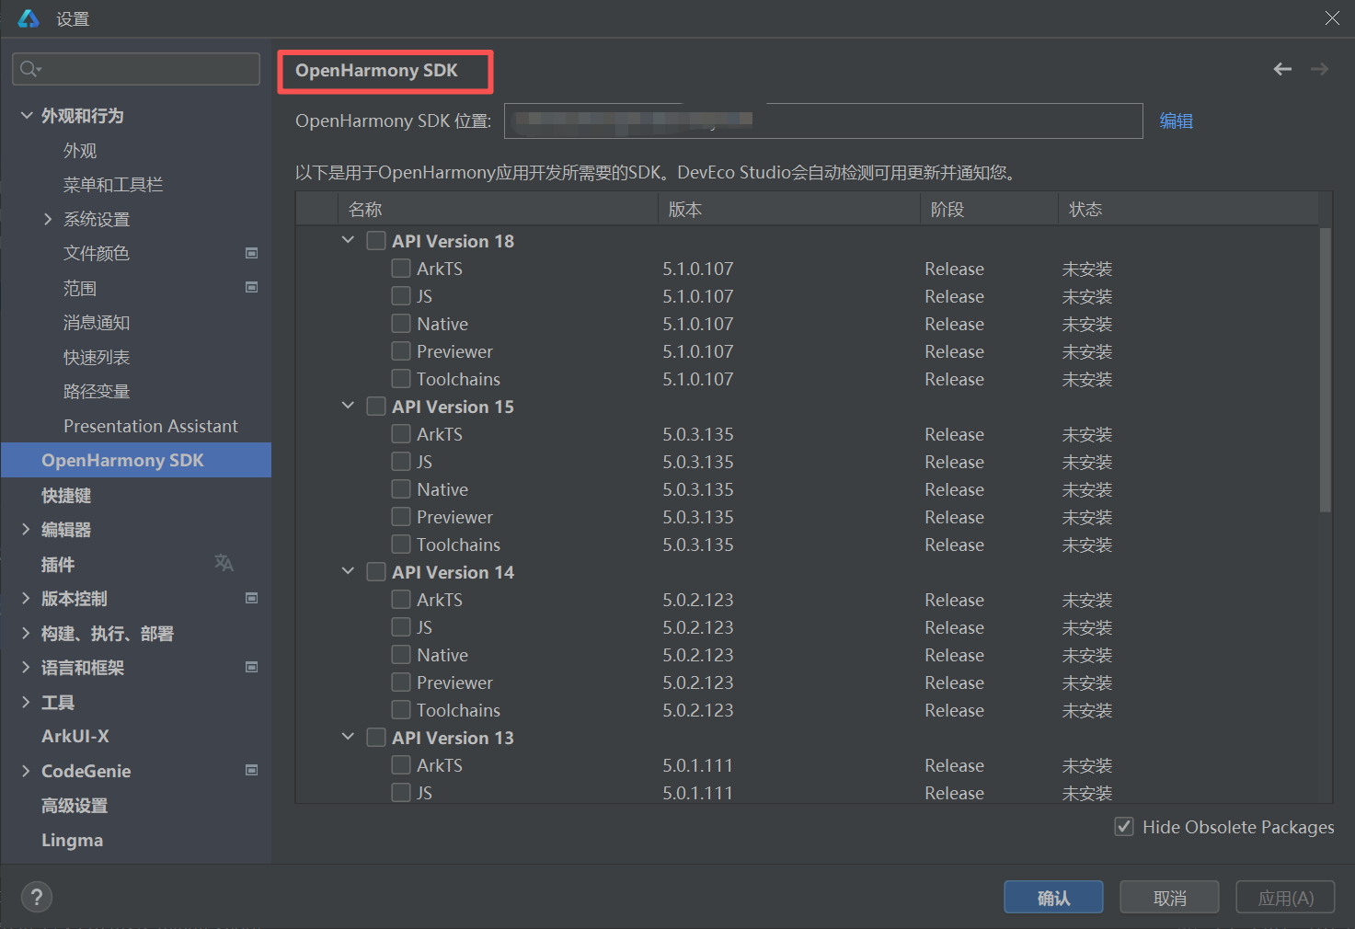Click the 阶段 column header

click(x=989, y=209)
